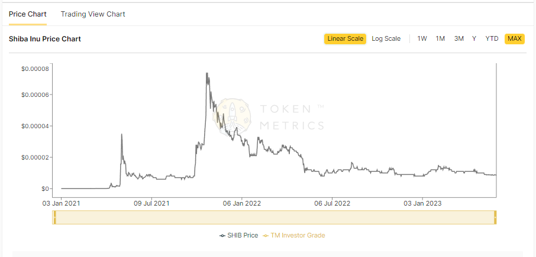Image resolution: width=536 pixels, height=257 pixels.
Task: Click the right handle of the range selector
Action: coord(495,217)
